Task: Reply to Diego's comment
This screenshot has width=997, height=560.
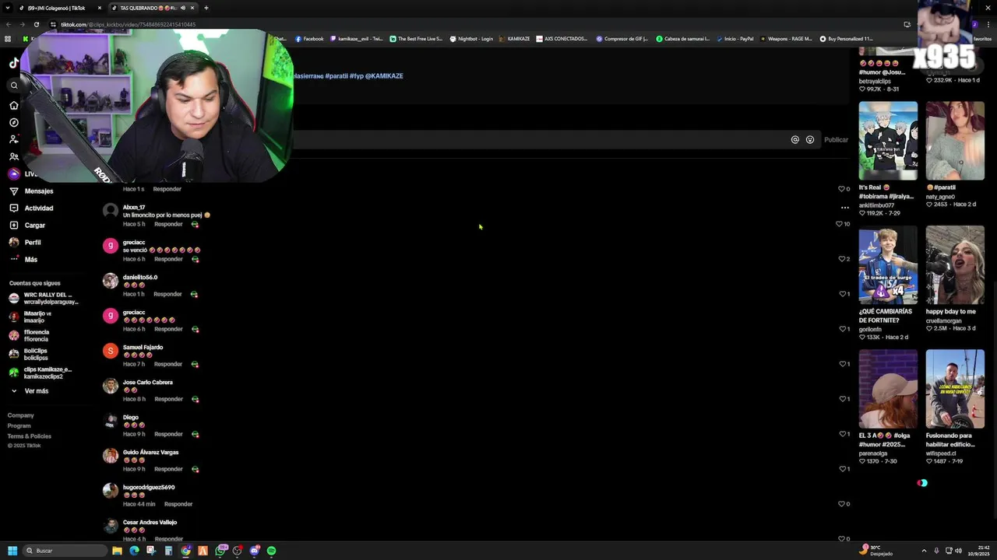Action: (168, 434)
